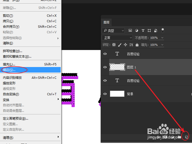
Task: Choose 自动对齐图层... menu item
Action: coord(30,105)
